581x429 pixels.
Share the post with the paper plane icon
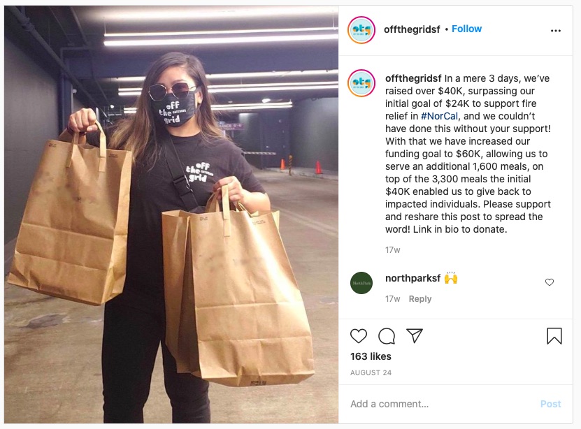415,335
